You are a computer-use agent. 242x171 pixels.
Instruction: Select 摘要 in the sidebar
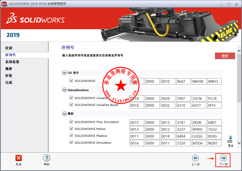pyautogui.click(x=9, y=69)
